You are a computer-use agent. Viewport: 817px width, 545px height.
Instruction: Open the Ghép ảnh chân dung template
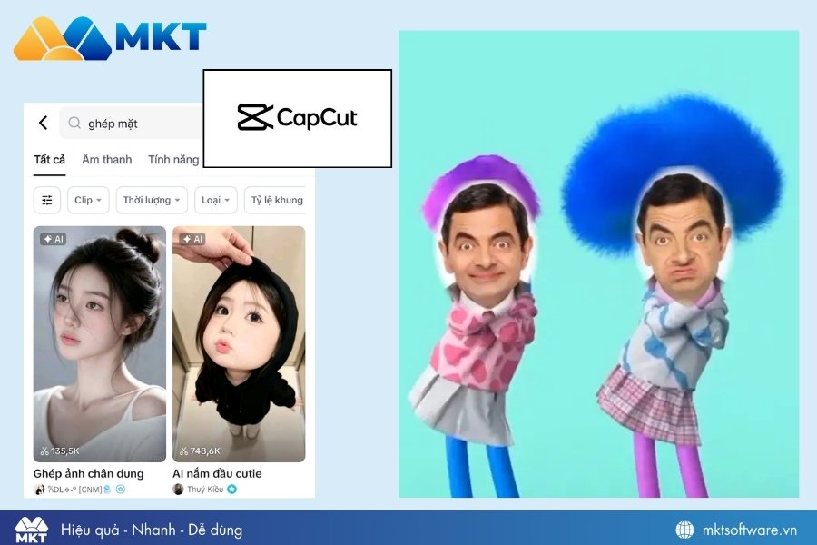coord(99,345)
